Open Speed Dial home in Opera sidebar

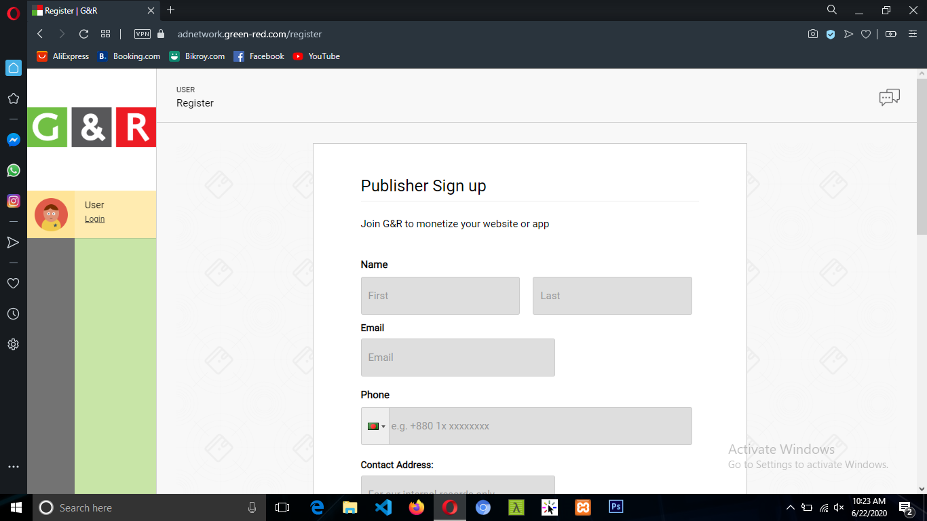pos(14,68)
